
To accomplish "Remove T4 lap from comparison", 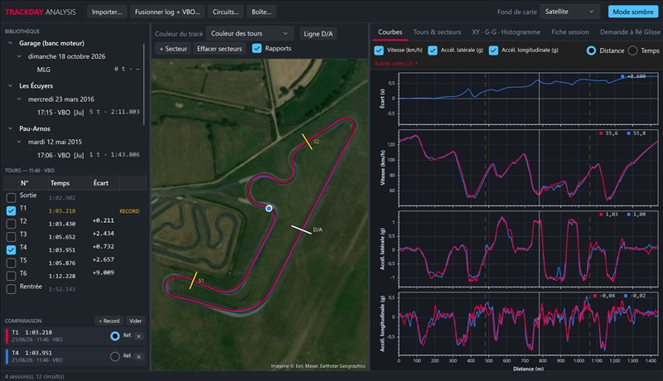I will (138, 357).
